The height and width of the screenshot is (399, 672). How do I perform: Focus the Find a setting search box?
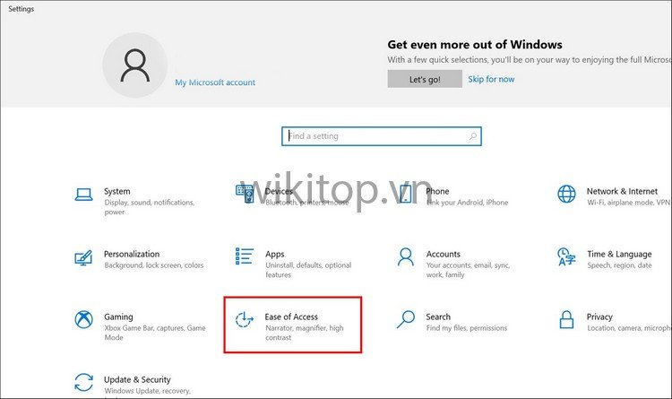pos(376,136)
